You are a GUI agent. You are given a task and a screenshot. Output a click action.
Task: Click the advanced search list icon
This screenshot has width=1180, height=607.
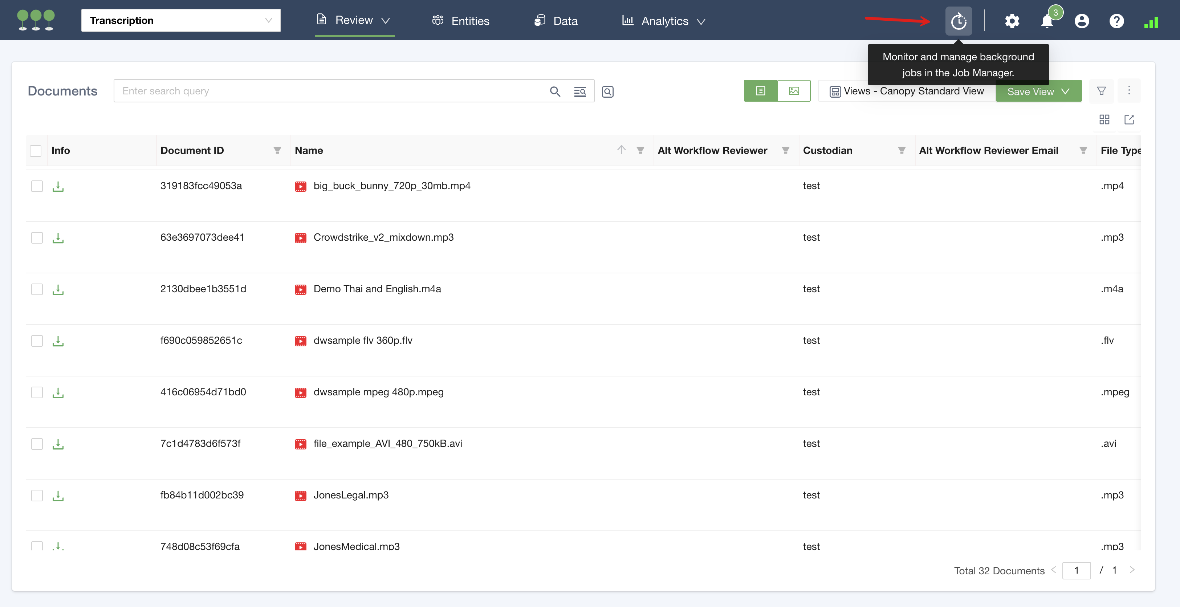(x=580, y=91)
